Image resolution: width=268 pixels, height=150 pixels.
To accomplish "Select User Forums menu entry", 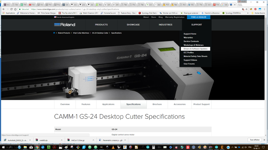I will point(189,64).
